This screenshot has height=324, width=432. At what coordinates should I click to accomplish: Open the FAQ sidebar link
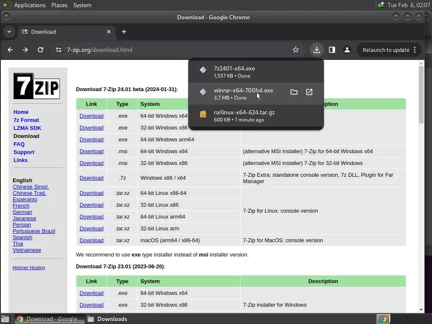pyautogui.click(x=19, y=144)
